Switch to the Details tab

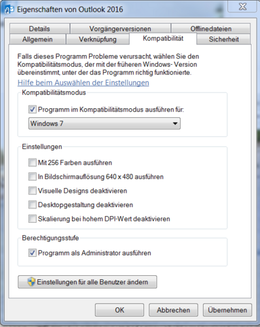[x=39, y=29]
